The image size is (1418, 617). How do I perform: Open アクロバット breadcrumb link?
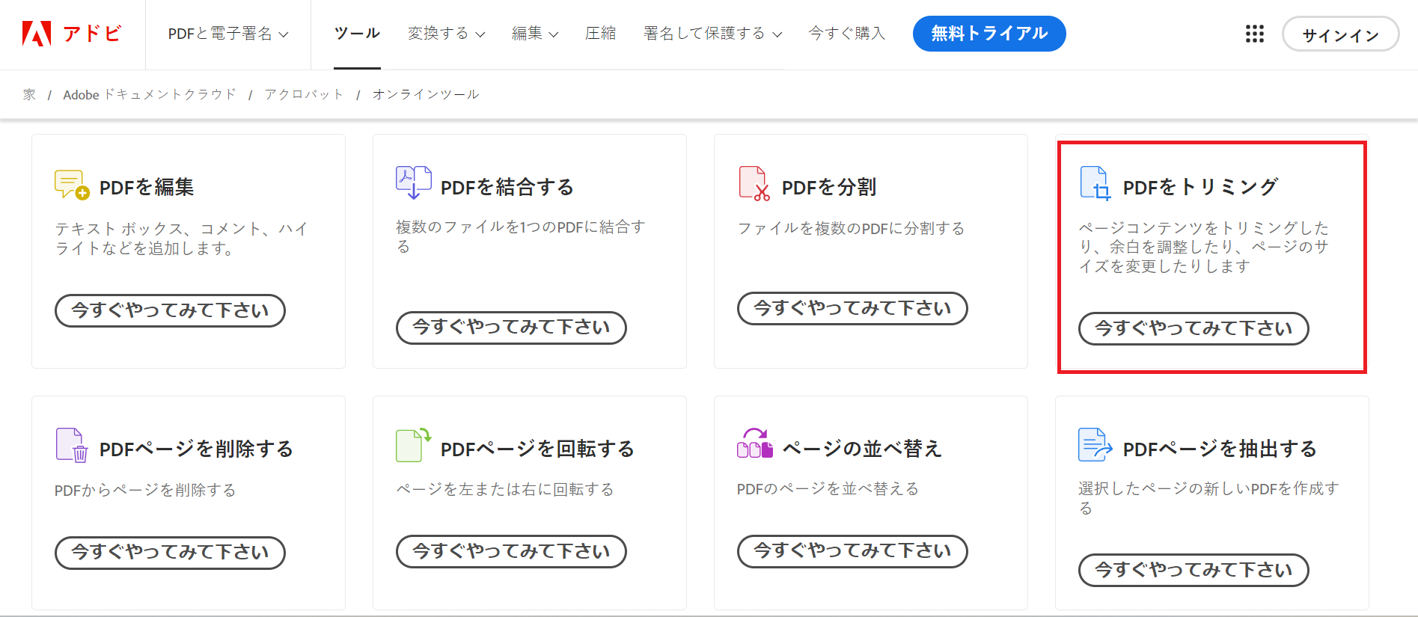tap(304, 94)
